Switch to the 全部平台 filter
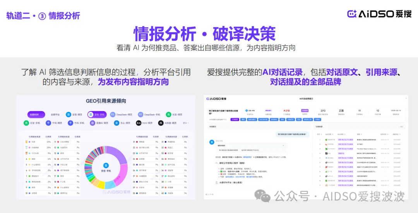The width and height of the screenshot is (418, 213). [x=55, y=115]
